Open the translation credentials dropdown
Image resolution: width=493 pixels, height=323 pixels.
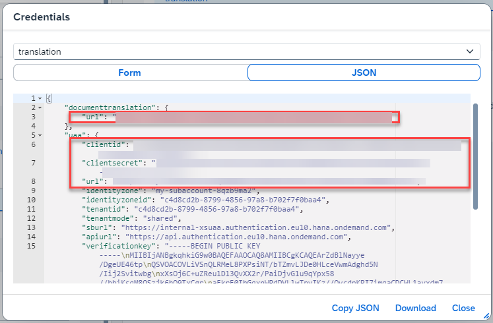247,51
